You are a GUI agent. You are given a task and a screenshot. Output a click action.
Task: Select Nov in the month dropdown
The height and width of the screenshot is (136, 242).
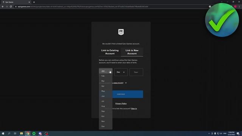click(x=105, y=121)
